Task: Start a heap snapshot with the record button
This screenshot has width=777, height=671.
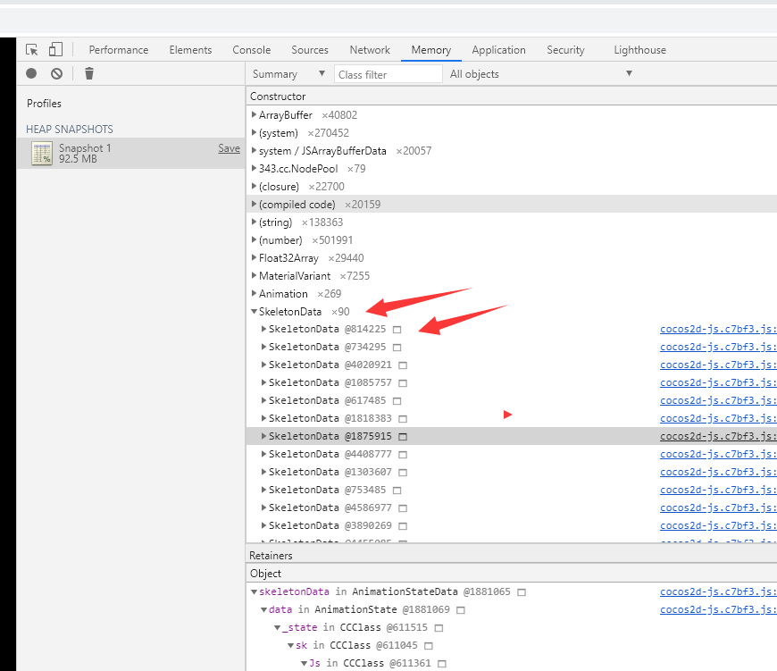Action: [x=31, y=74]
